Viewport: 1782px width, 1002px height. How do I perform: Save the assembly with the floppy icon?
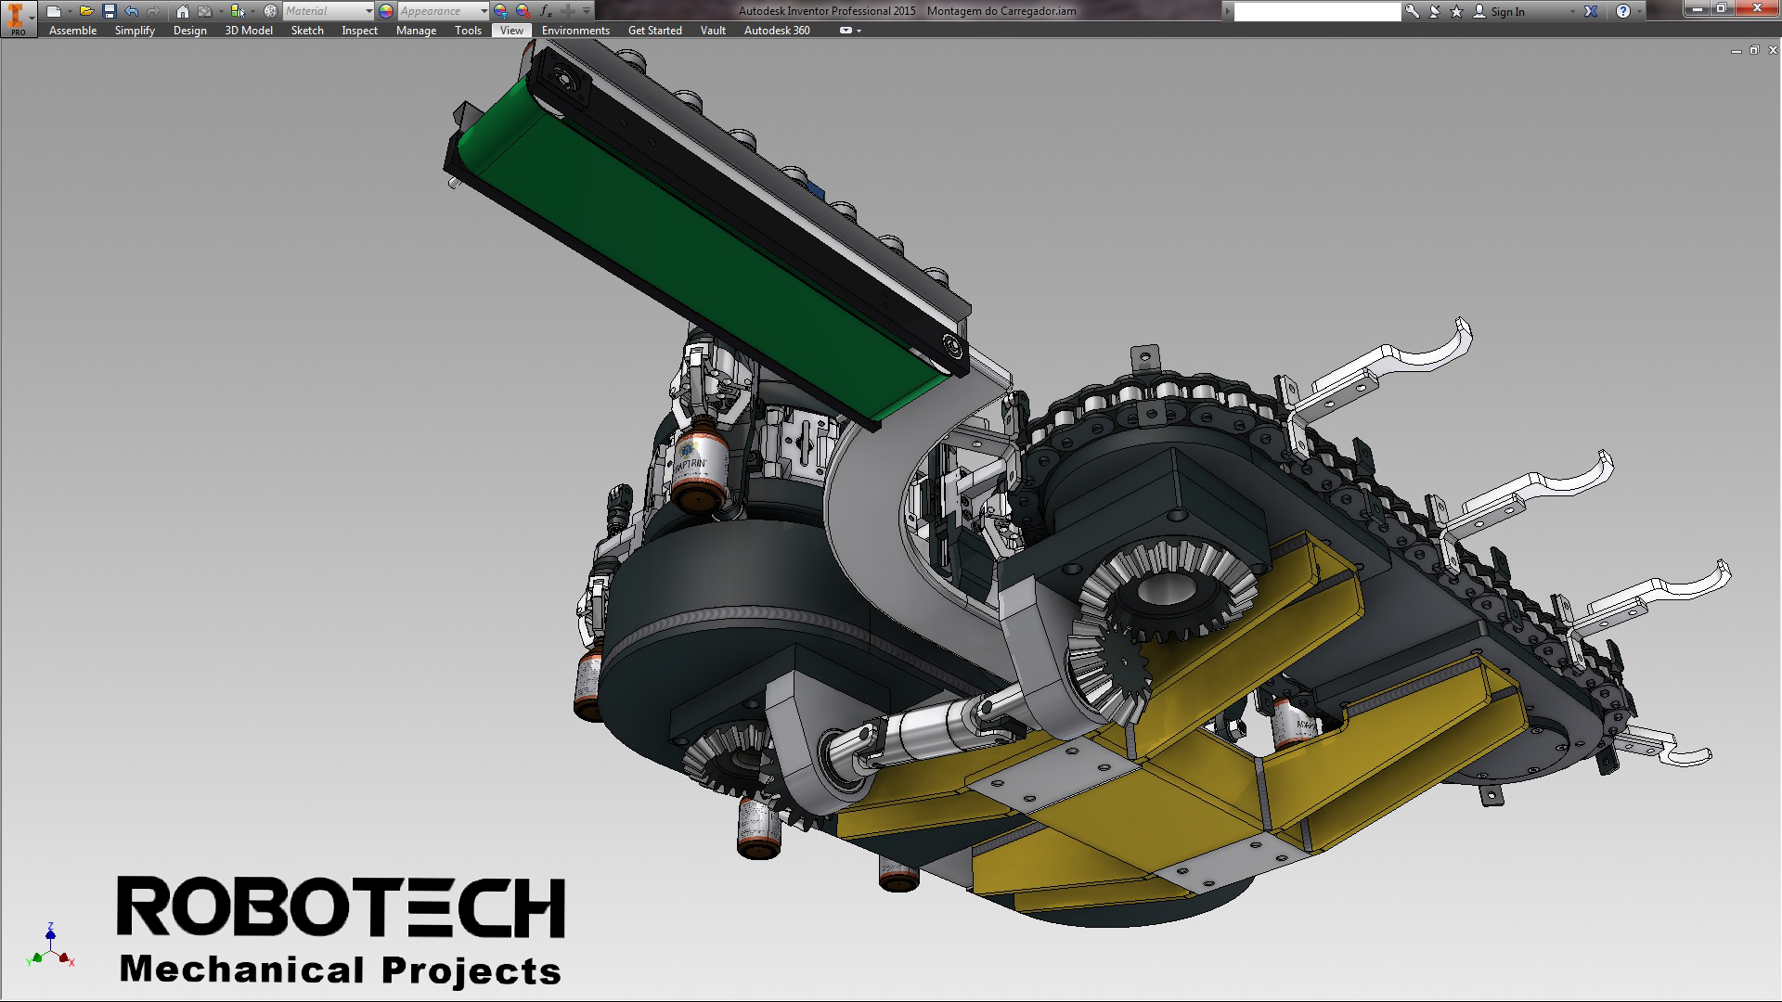coord(109,11)
